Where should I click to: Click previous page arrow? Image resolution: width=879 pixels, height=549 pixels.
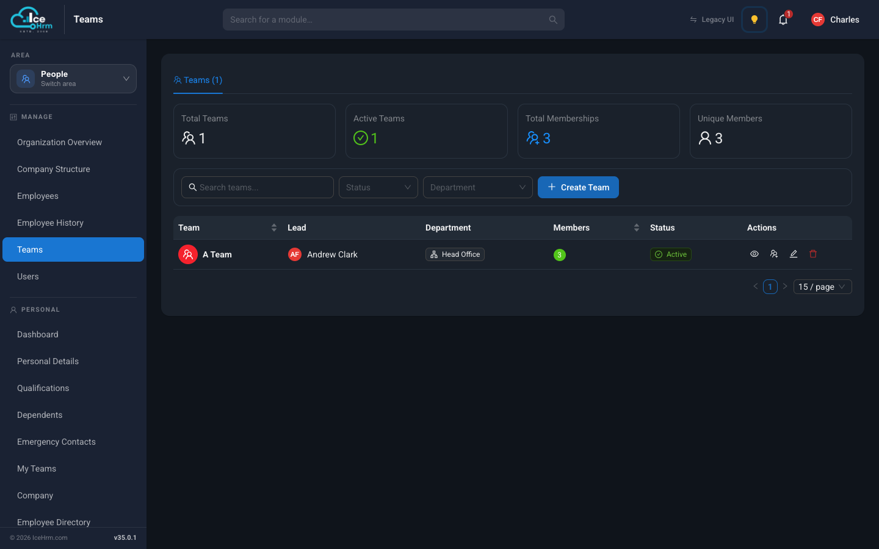pos(756,286)
